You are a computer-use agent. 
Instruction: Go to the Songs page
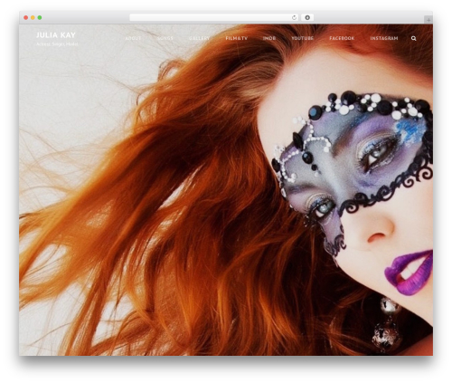point(165,38)
